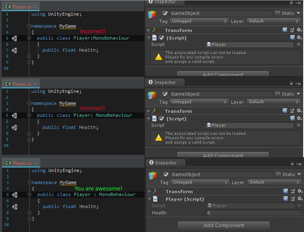
Task: Open the (Script) help reference in the top Inspector
Action: click(292, 38)
